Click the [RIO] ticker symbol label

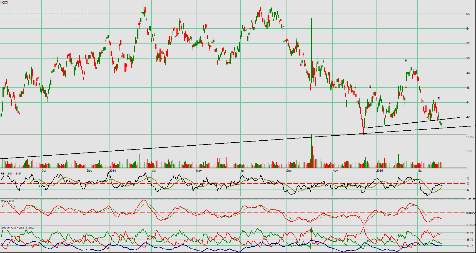(x=4, y=2)
